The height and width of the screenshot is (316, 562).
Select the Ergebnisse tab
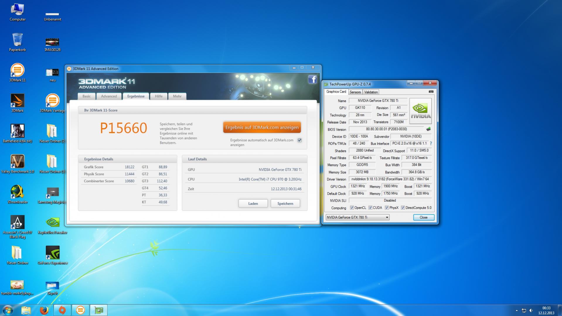point(136,96)
